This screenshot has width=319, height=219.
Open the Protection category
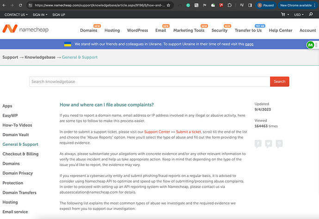click(x=12, y=183)
